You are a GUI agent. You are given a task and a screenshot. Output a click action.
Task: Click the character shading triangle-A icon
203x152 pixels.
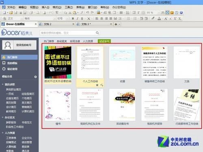coord(159,18)
